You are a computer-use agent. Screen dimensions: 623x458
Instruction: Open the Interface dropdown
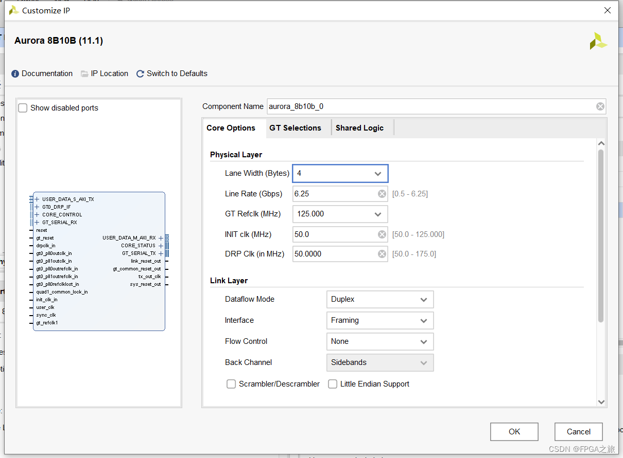(x=380, y=320)
